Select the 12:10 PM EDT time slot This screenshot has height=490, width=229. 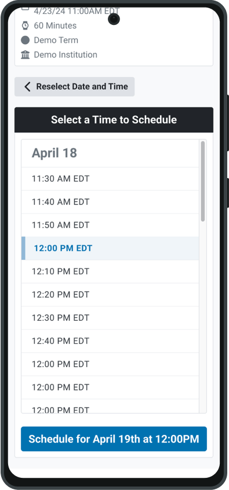(x=110, y=271)
